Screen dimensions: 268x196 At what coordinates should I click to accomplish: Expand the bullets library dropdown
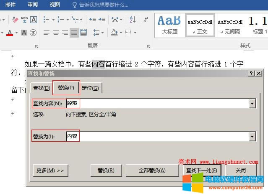coord(53,20)
